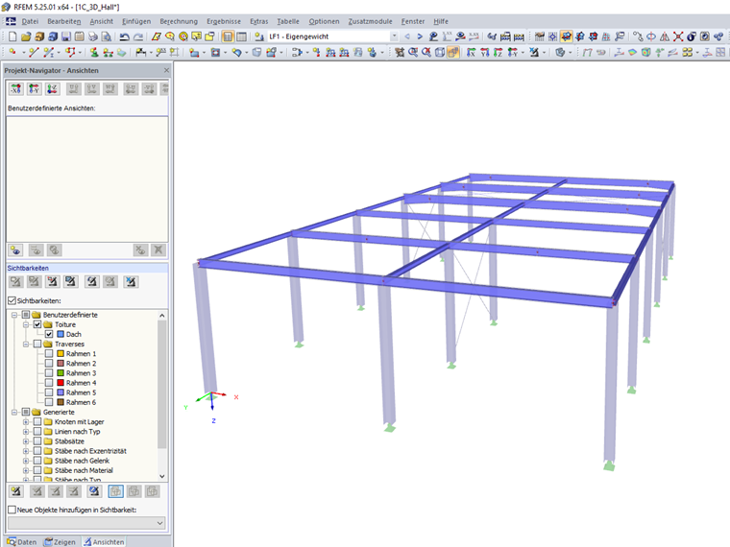
Task: Collapse the Toiture tree node
Action: coord(26,324)
